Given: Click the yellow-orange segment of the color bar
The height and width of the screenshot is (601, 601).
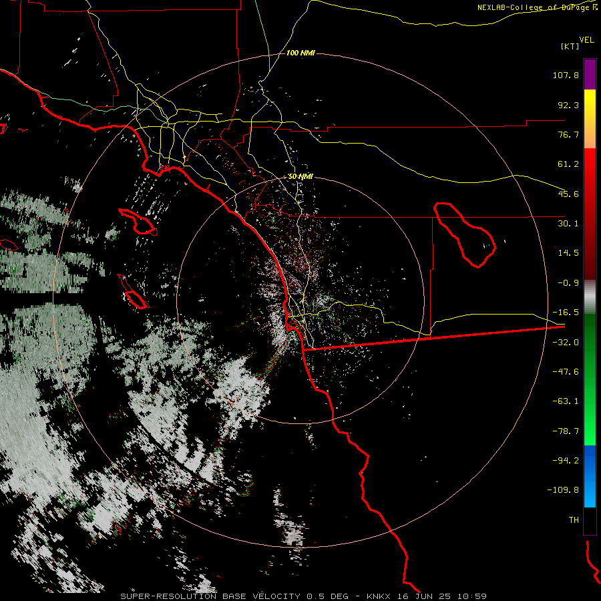Looking at the screenshot, I should (590, 119).
